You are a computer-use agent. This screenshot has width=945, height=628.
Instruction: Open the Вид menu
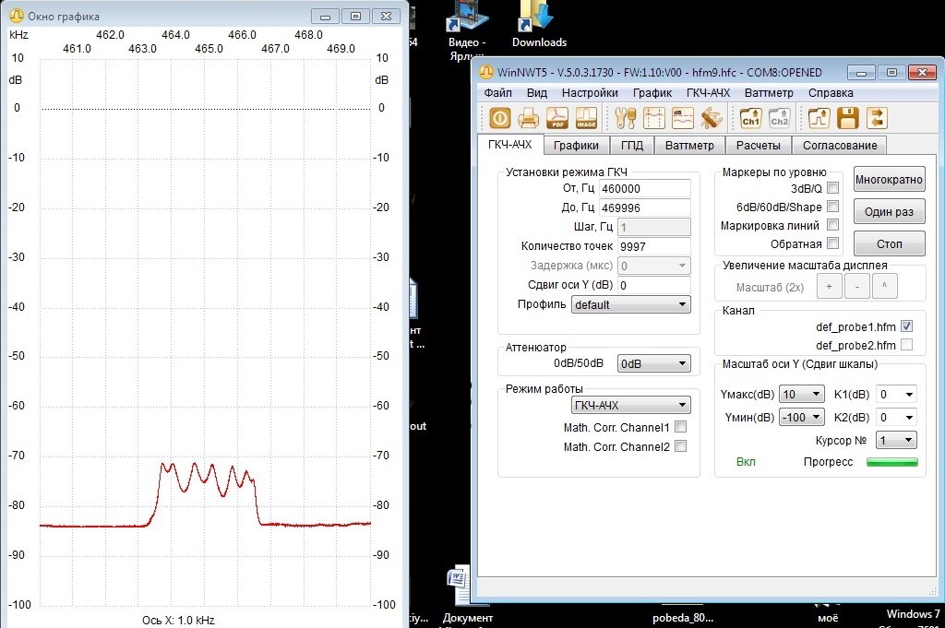537,93
